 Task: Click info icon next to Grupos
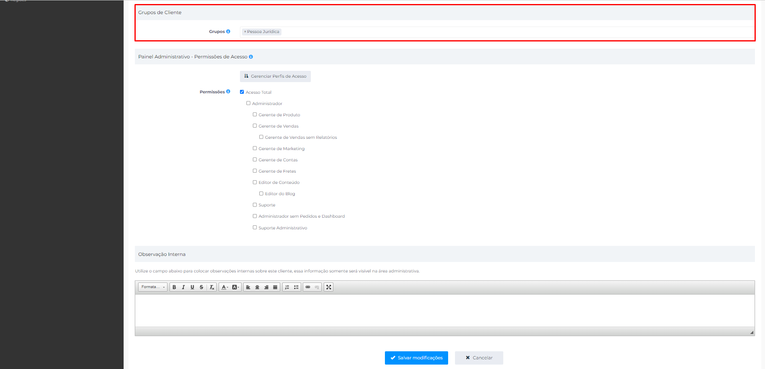point(228,31)
